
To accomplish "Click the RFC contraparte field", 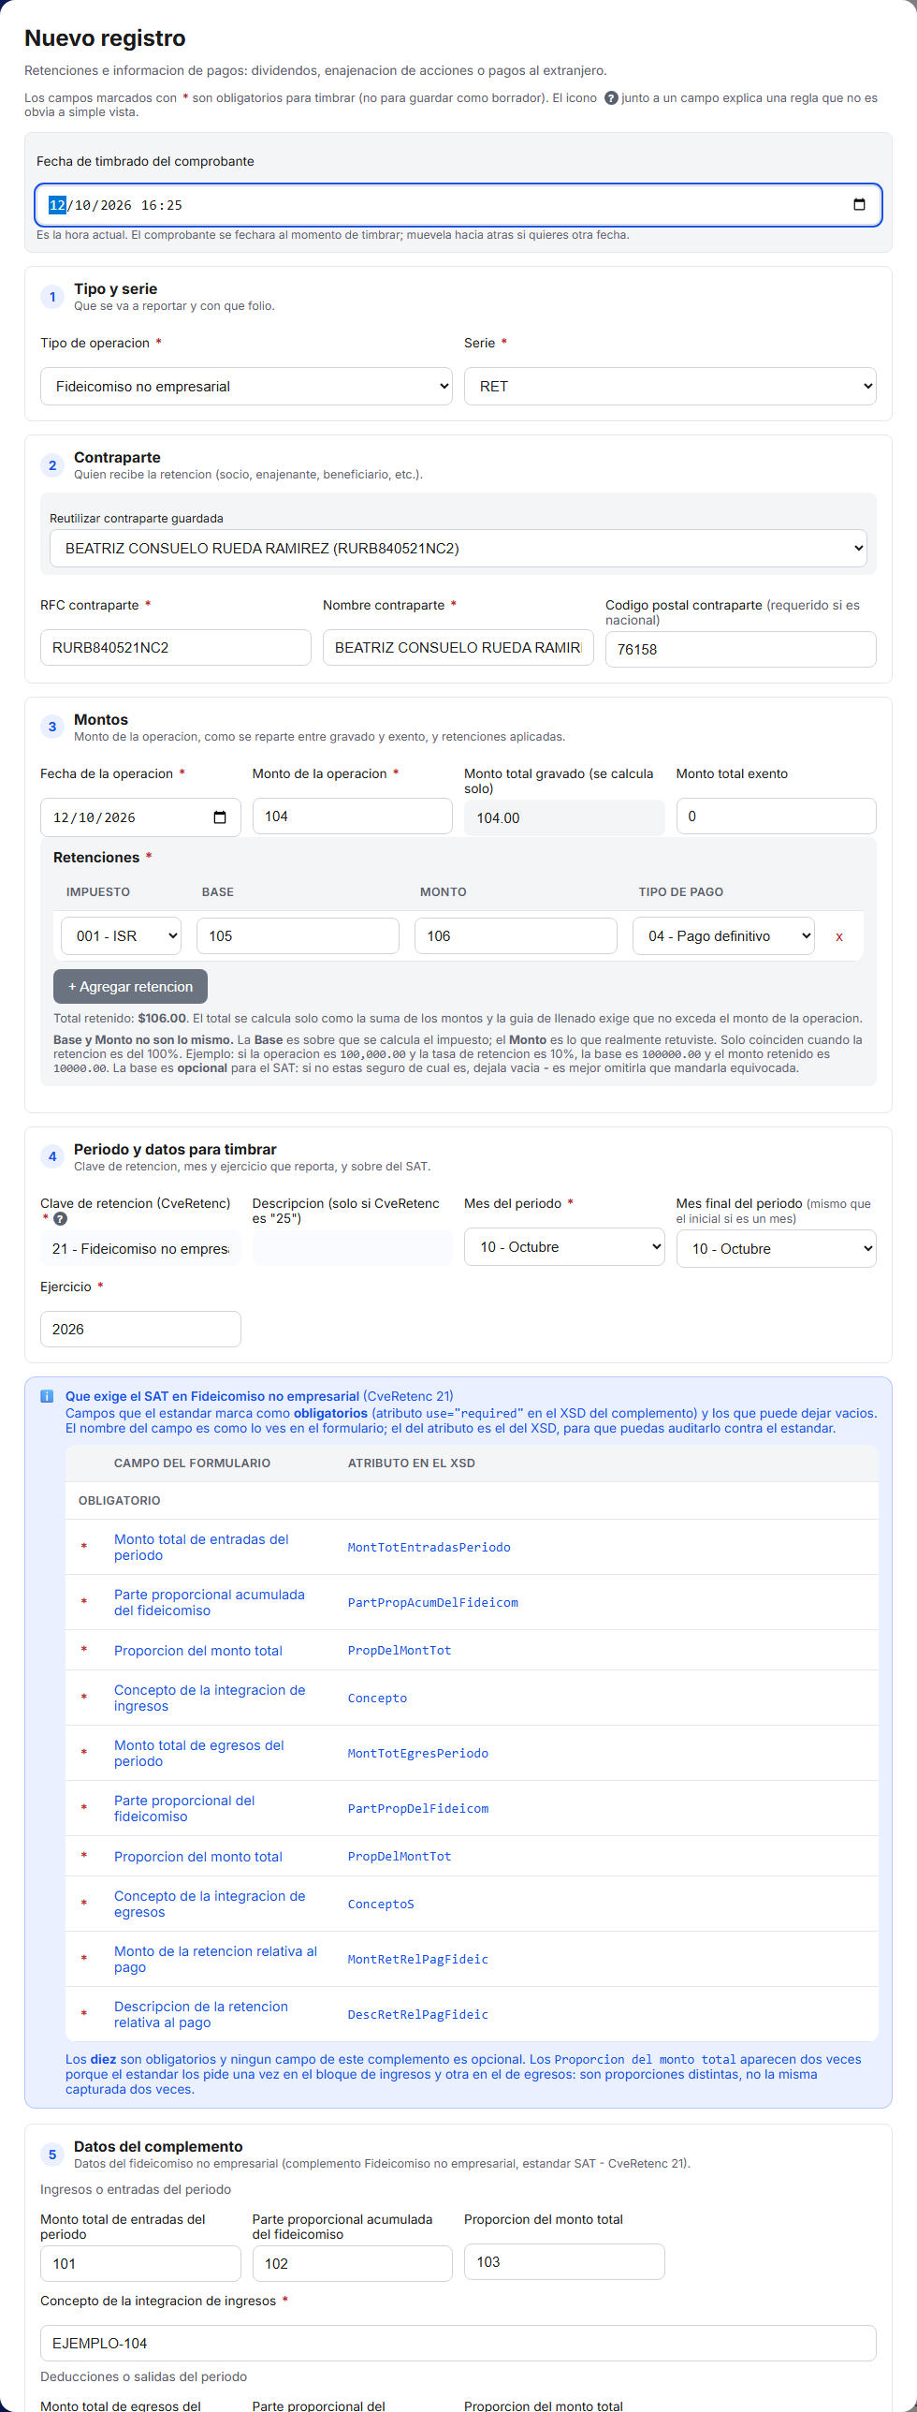I will (x=176, y=648).
